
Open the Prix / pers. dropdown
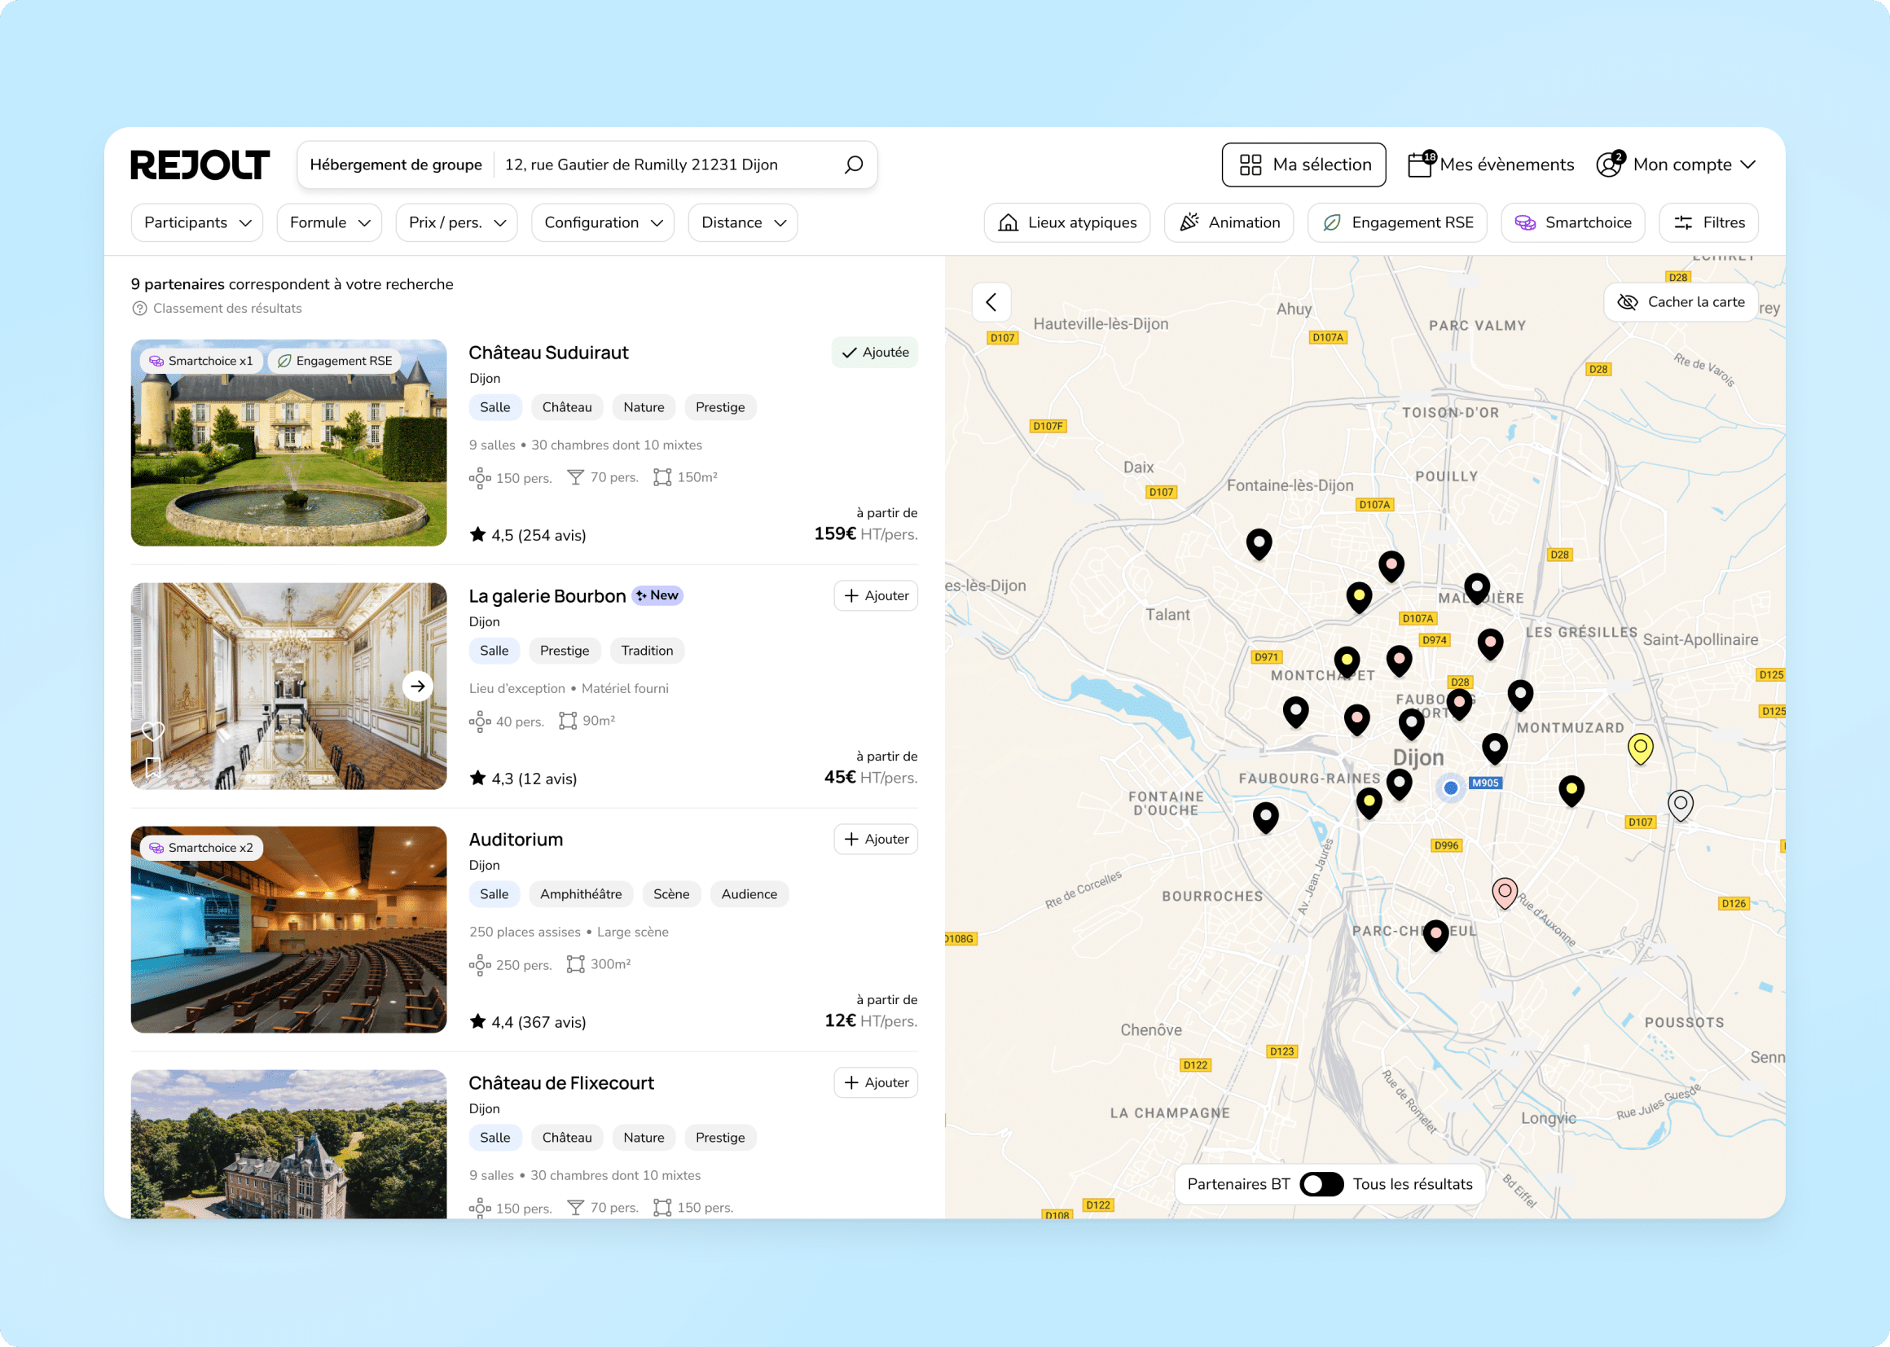[x=456, y=222]
